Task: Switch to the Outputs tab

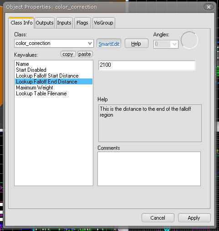Action: [x=45, y=23]
